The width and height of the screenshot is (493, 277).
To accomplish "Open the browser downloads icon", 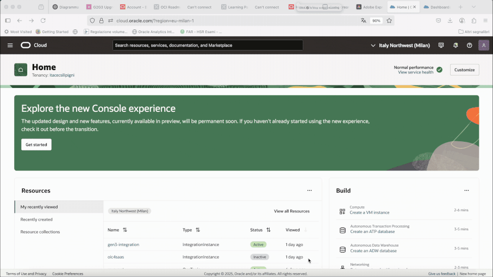I will point(450,21).
